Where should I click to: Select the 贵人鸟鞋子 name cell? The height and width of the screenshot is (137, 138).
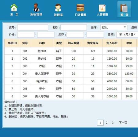click(x=42, y=74)
